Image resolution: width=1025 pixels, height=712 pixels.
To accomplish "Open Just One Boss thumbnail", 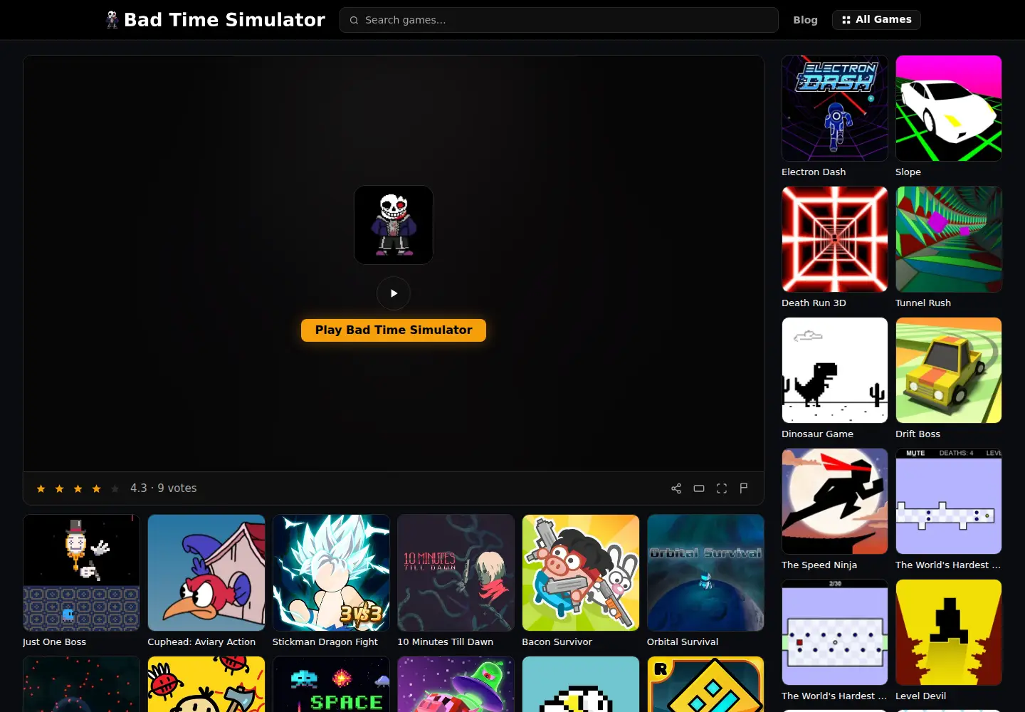I will point(81,573).
